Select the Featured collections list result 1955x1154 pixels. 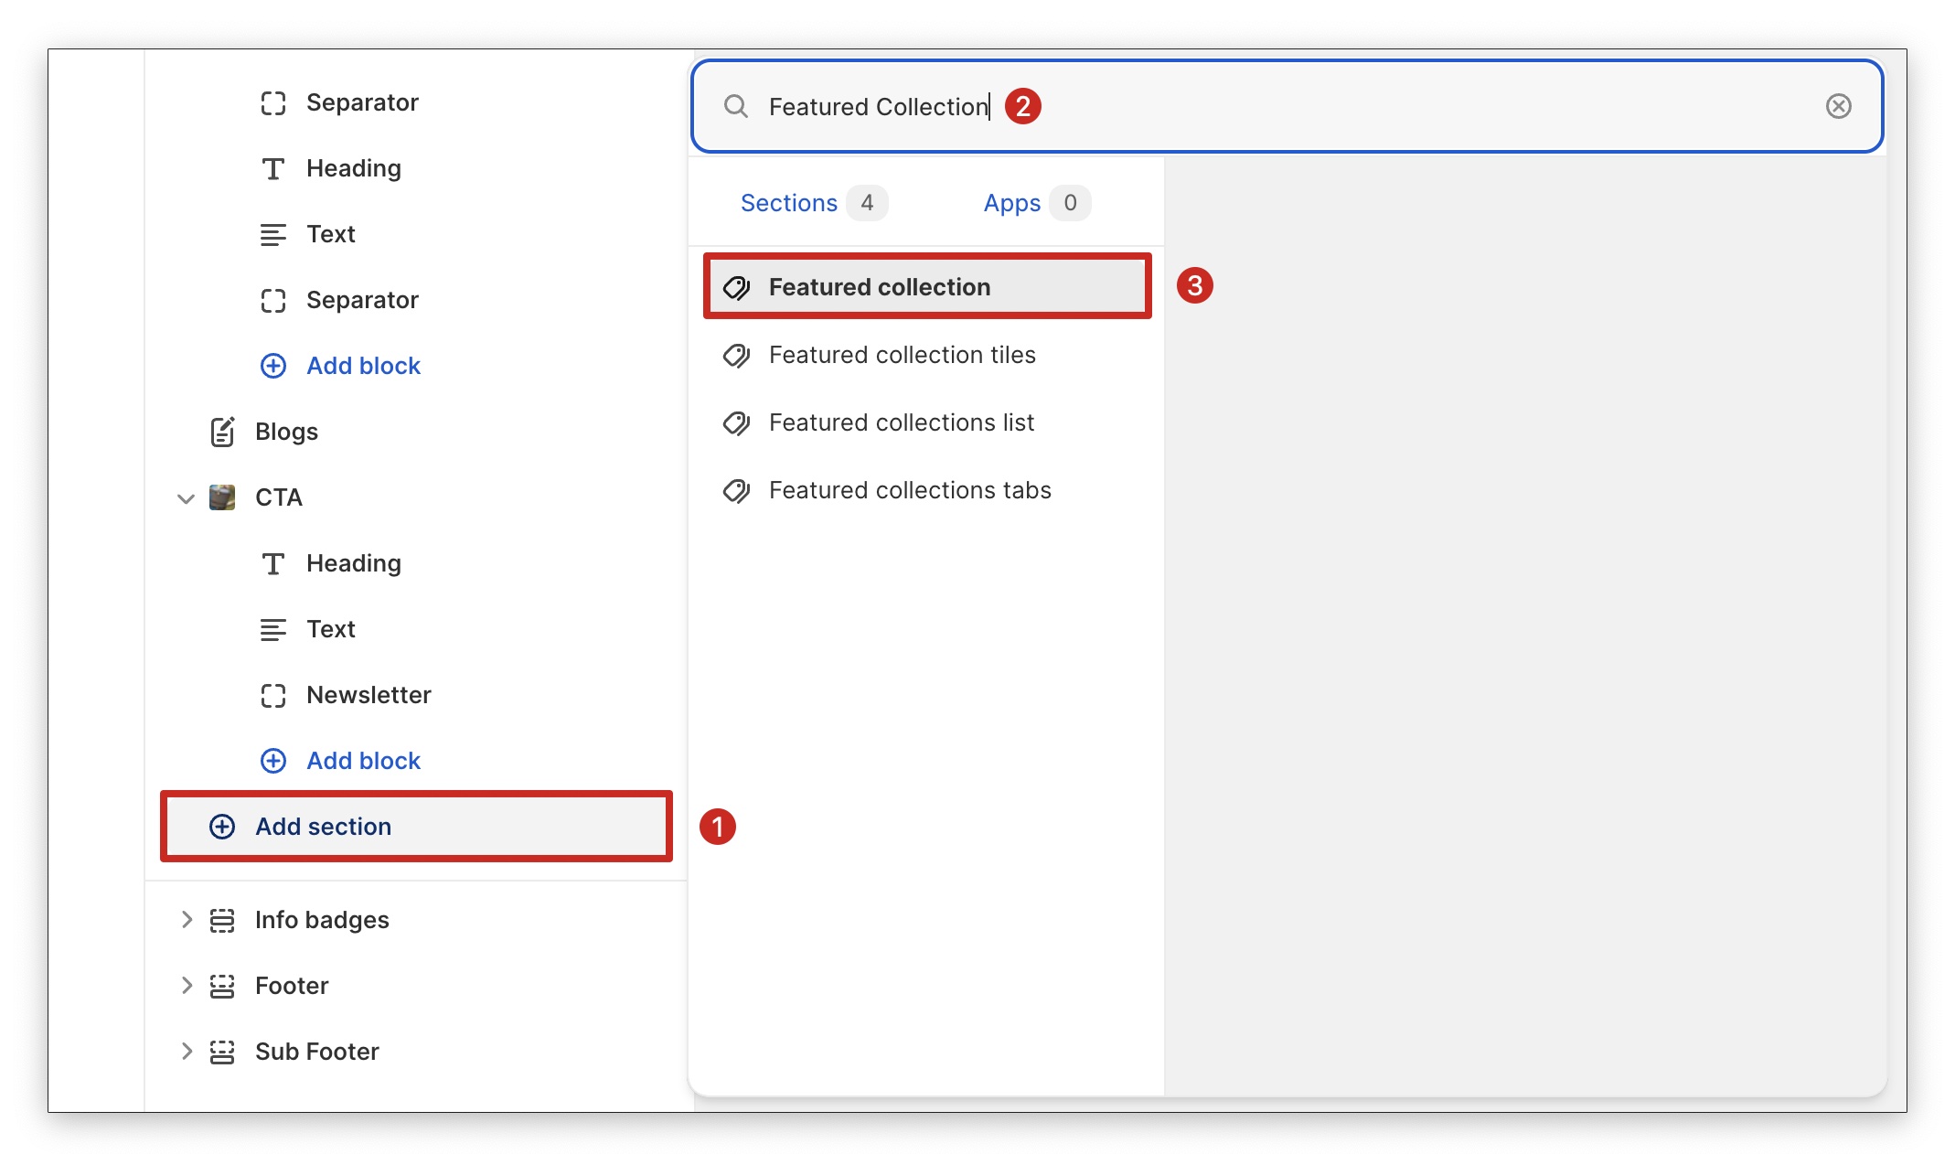pyautogui.click(x=901, y=422)
